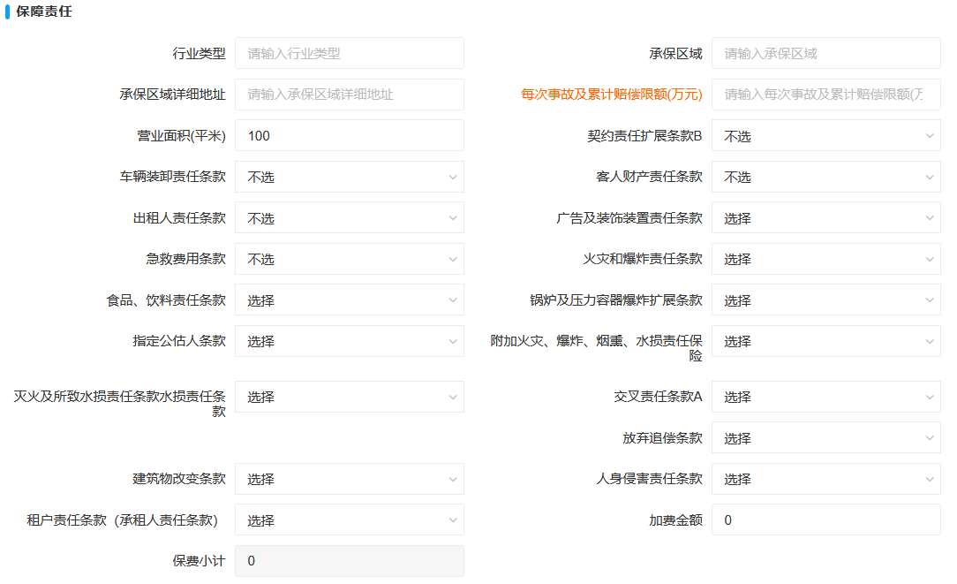
Task: Open the 放弃追偿条款 dropdown
Action: (x=825, y=437)
